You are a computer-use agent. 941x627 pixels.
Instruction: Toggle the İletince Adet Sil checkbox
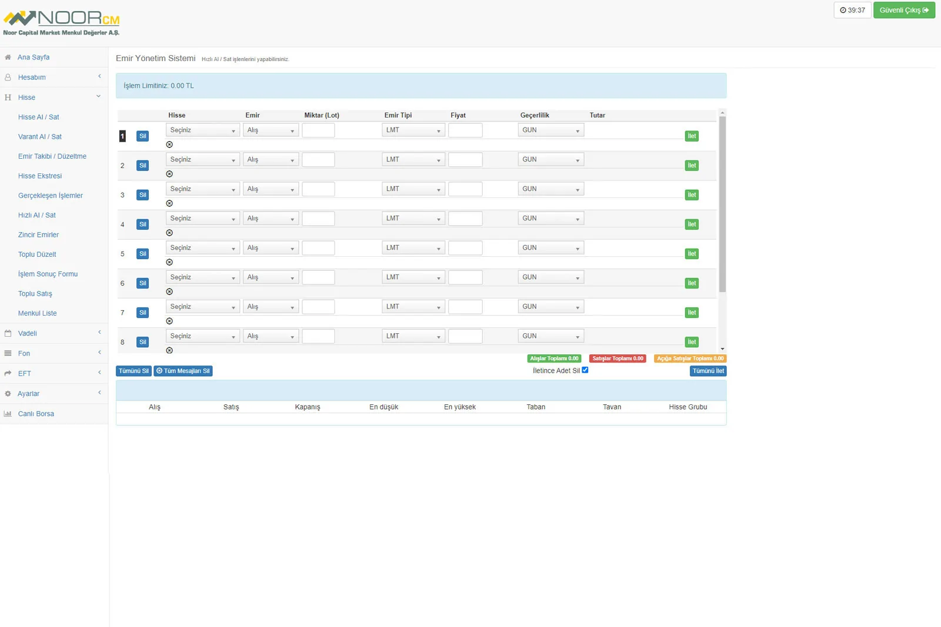pos(585,370)
